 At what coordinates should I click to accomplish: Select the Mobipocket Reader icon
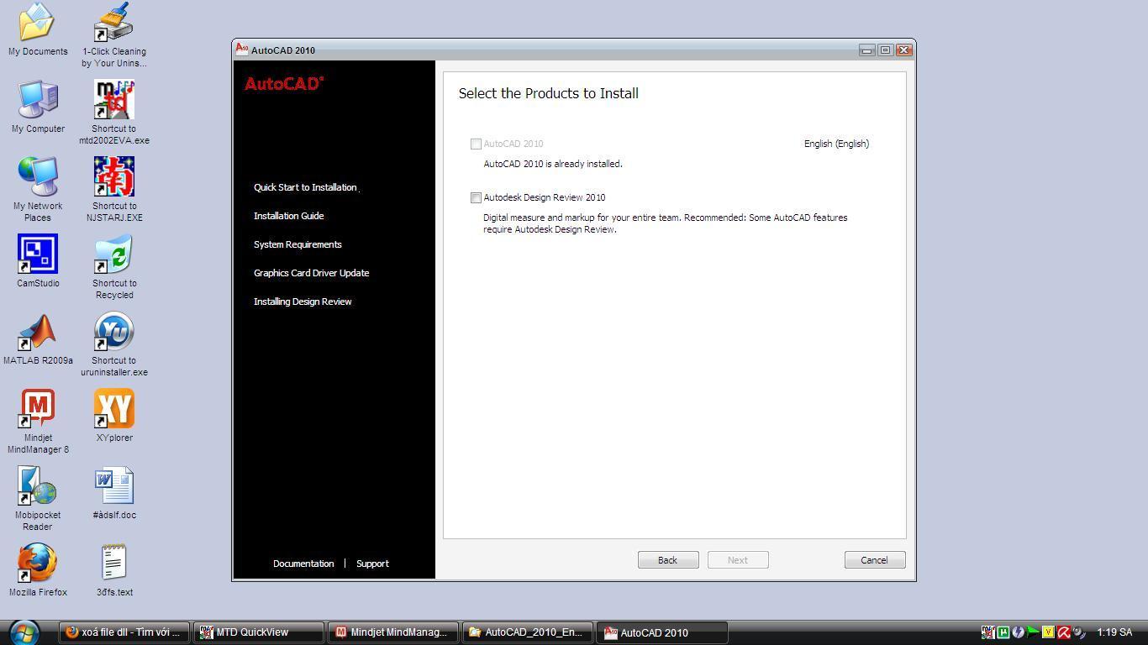tap(38, 485)
